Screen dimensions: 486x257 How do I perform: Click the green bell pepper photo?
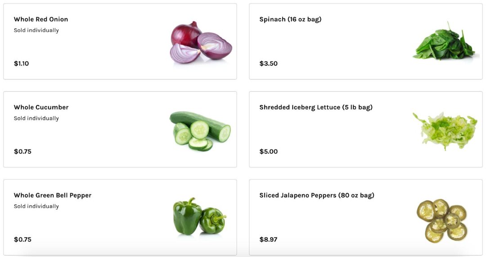click(199, 216)
